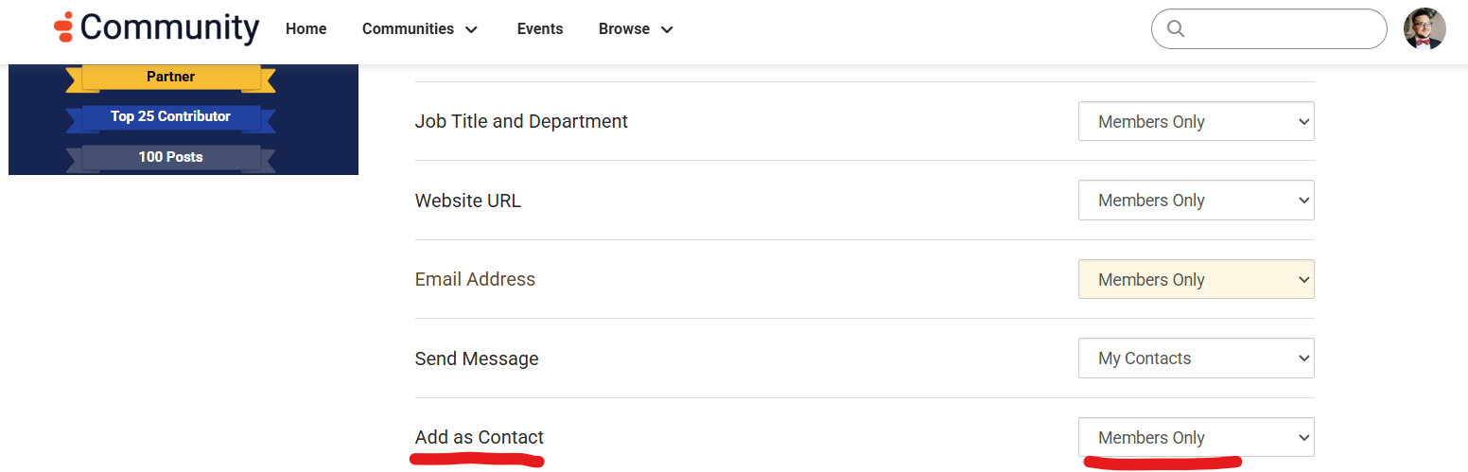Open the Events page
This screenshot has width=1468, height=472.
[x=540, y=29]
